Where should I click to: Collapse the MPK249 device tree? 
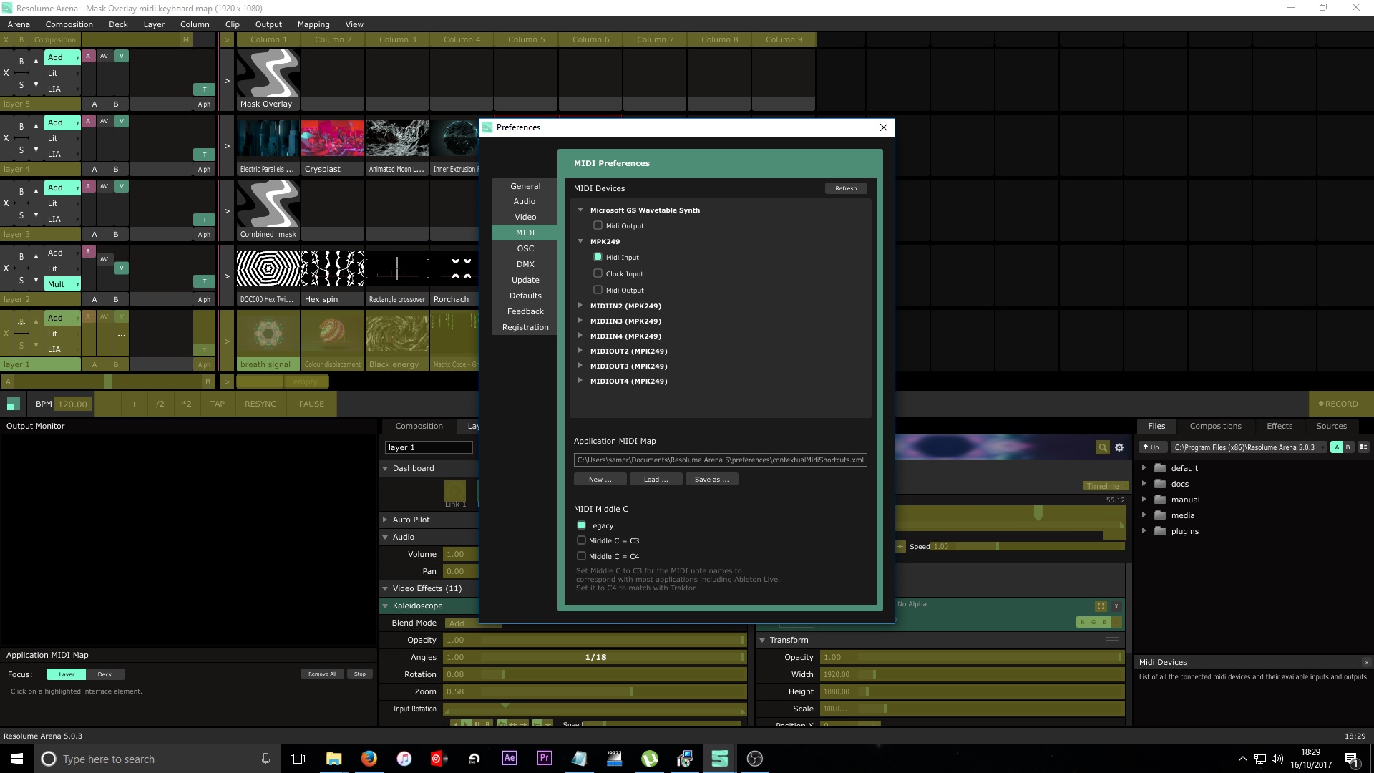[x=580, y=241]
